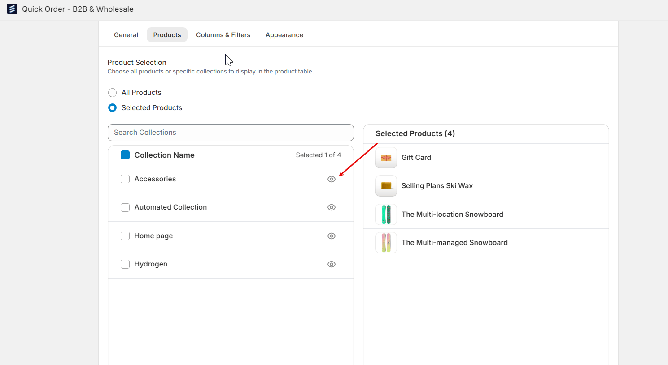Screen dimensions: 668x365
Task: Check the Home page collection checkbox
Action: pos(125,236)
